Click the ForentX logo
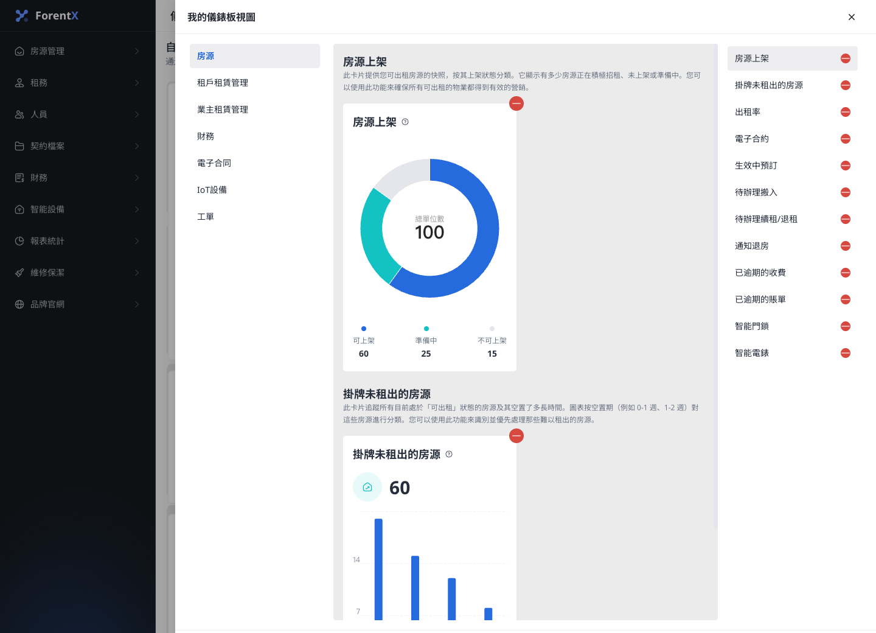The width and height of the screenshot is (876, 633). pos(47,16)
